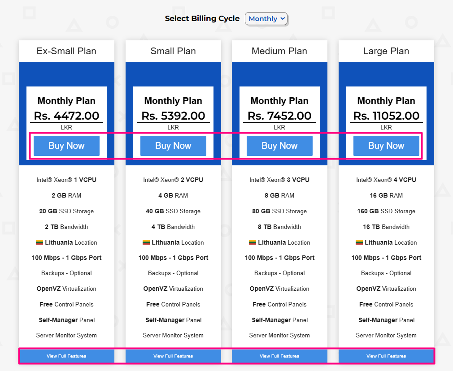453x371 pixels.
Task: Click the 1 VCPU feature line
Action: pyautogui.click(x=66, y=180)
